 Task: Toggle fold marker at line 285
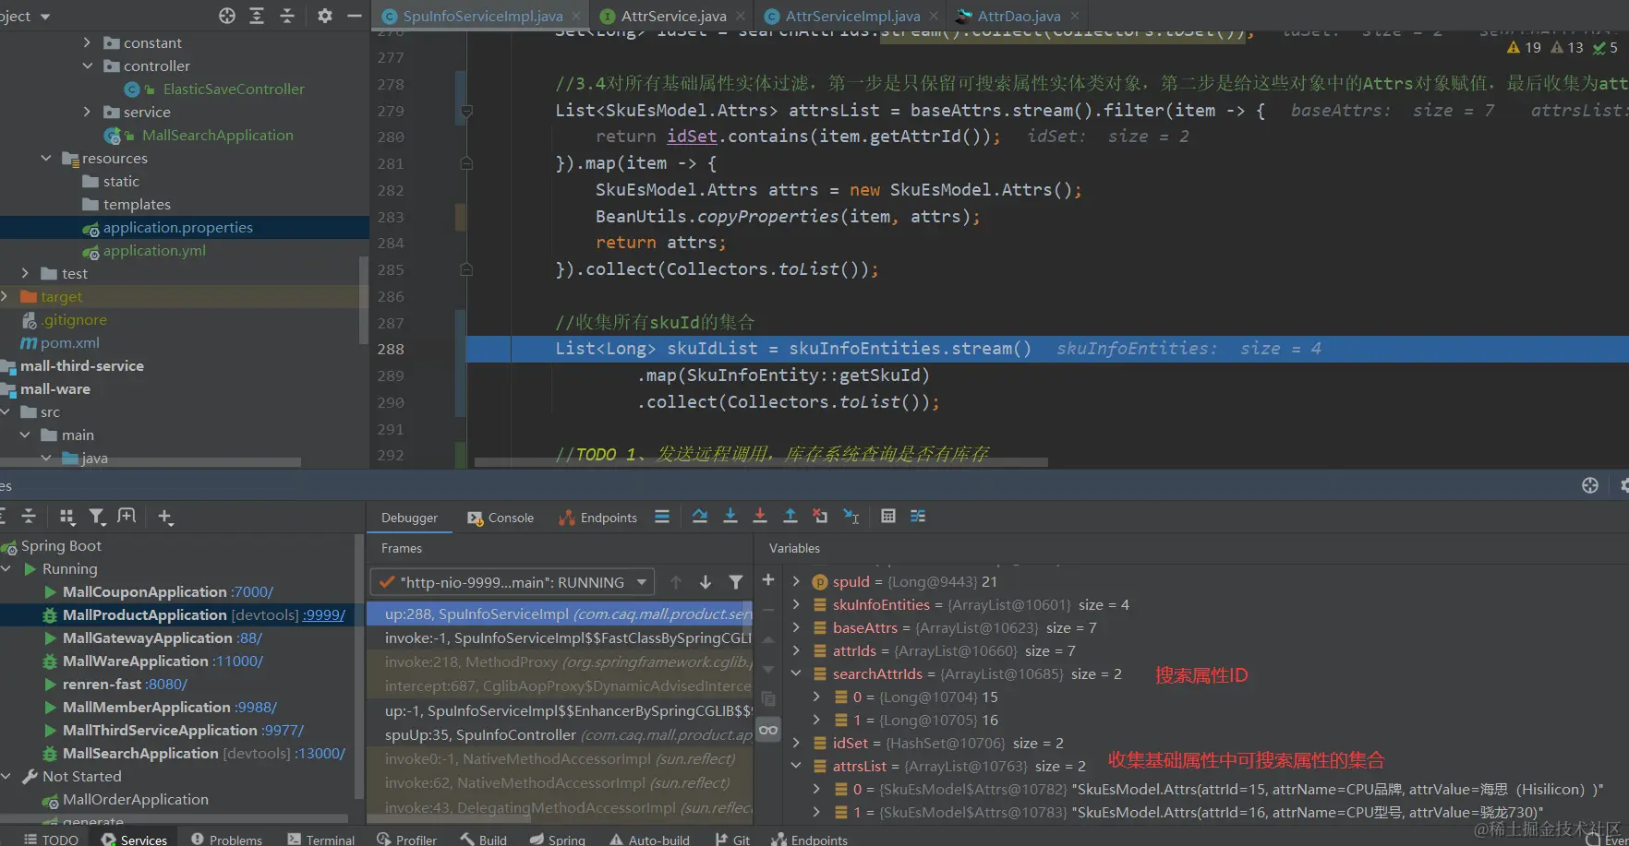[x=466, y=269]
